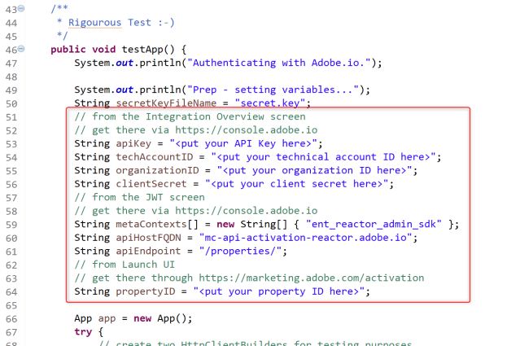
Task: Click the "<put your technical account ID here>" string
Action: pyautogui.click(x=323, y=157)
